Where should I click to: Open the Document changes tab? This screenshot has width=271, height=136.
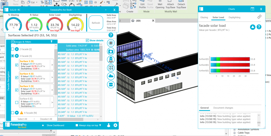[x=223, y=108]
